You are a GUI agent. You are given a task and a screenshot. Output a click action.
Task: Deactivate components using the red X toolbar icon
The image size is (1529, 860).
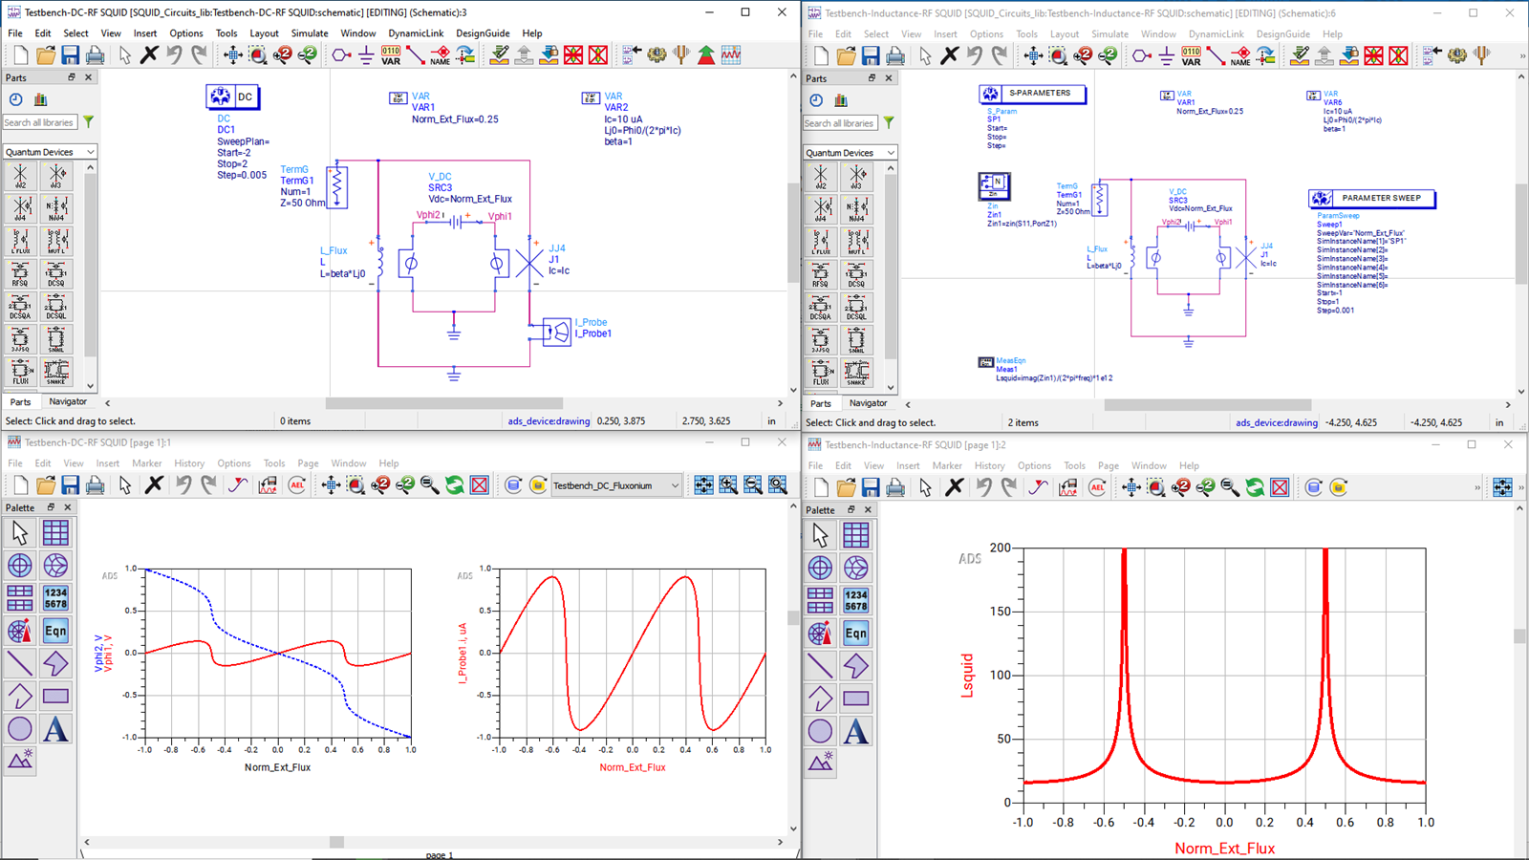tap(574, 54)
